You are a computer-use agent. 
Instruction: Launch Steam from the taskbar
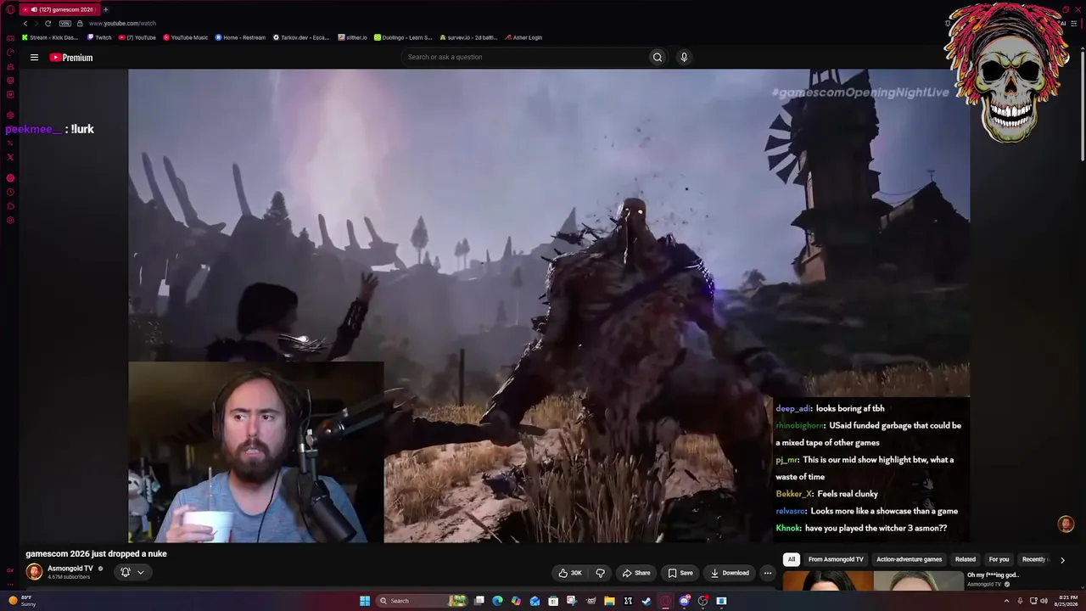click(x=647, y=601)
